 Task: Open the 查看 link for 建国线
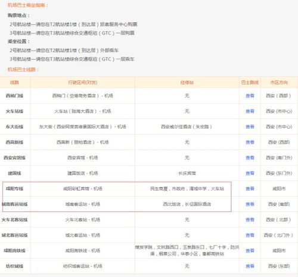point(250,173)
